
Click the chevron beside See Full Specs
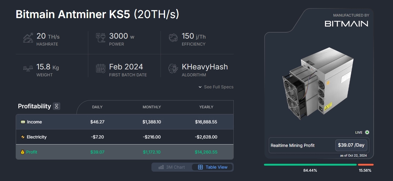click(200, 87)
